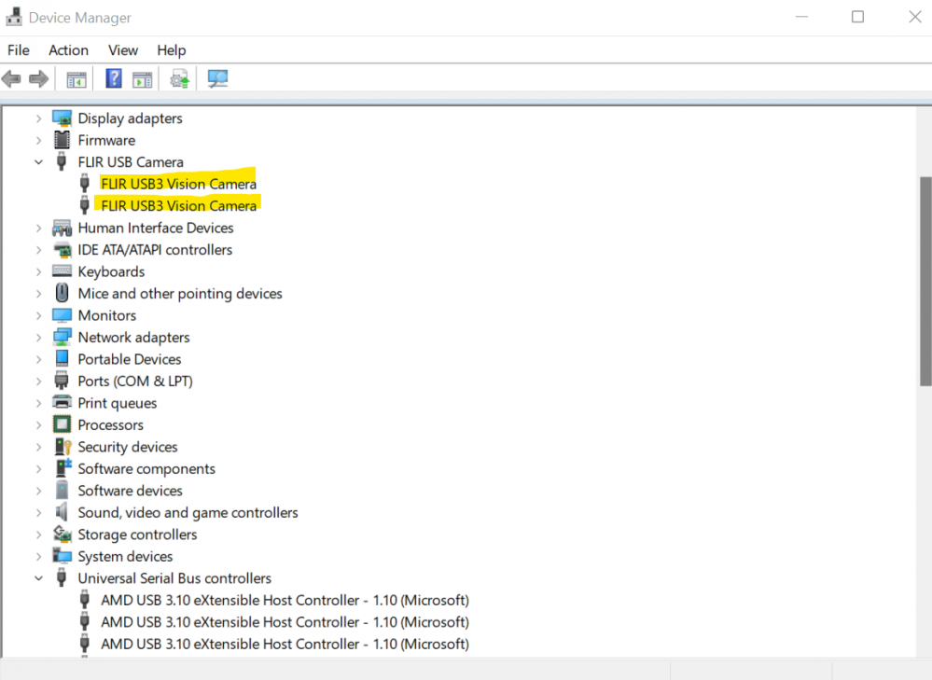932x680 pixels.
Task: Click Show/Hide Console Tree toolbar icon
Action: (x=77, y=79)
